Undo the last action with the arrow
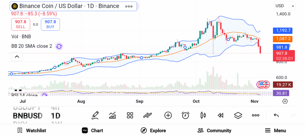The width and height of the screenshot is (305, 137). click(276, 115)
